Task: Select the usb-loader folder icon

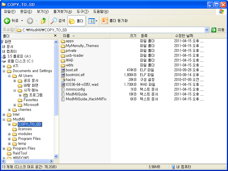Action: 63,56
